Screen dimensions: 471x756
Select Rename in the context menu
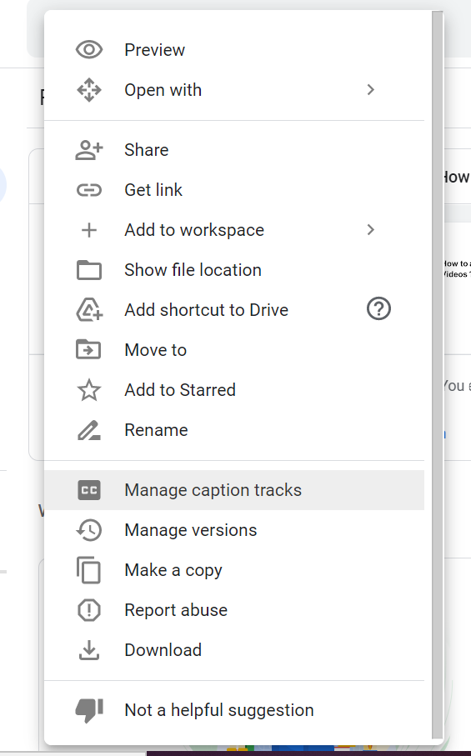[x=234, y=430]
